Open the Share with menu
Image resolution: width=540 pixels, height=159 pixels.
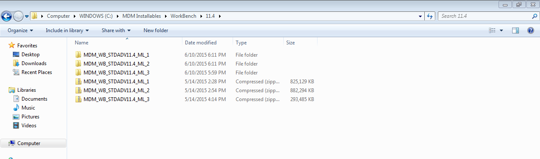116,30
